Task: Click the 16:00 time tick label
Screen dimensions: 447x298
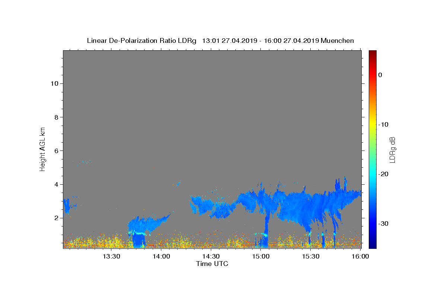Action: point(360,256)
